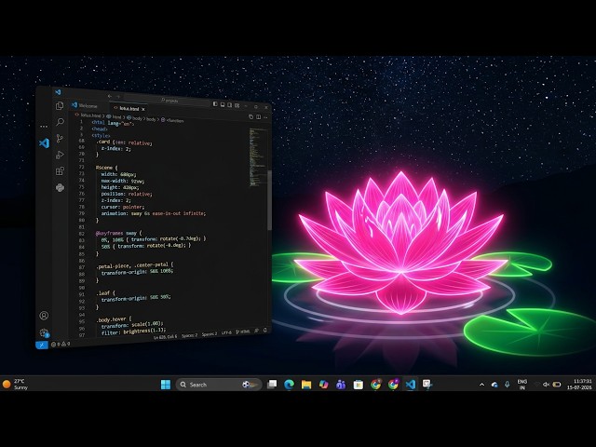The image size is (596, 447).
Task: Open the Accounts menu in VS Code
Action: point(44,316)
